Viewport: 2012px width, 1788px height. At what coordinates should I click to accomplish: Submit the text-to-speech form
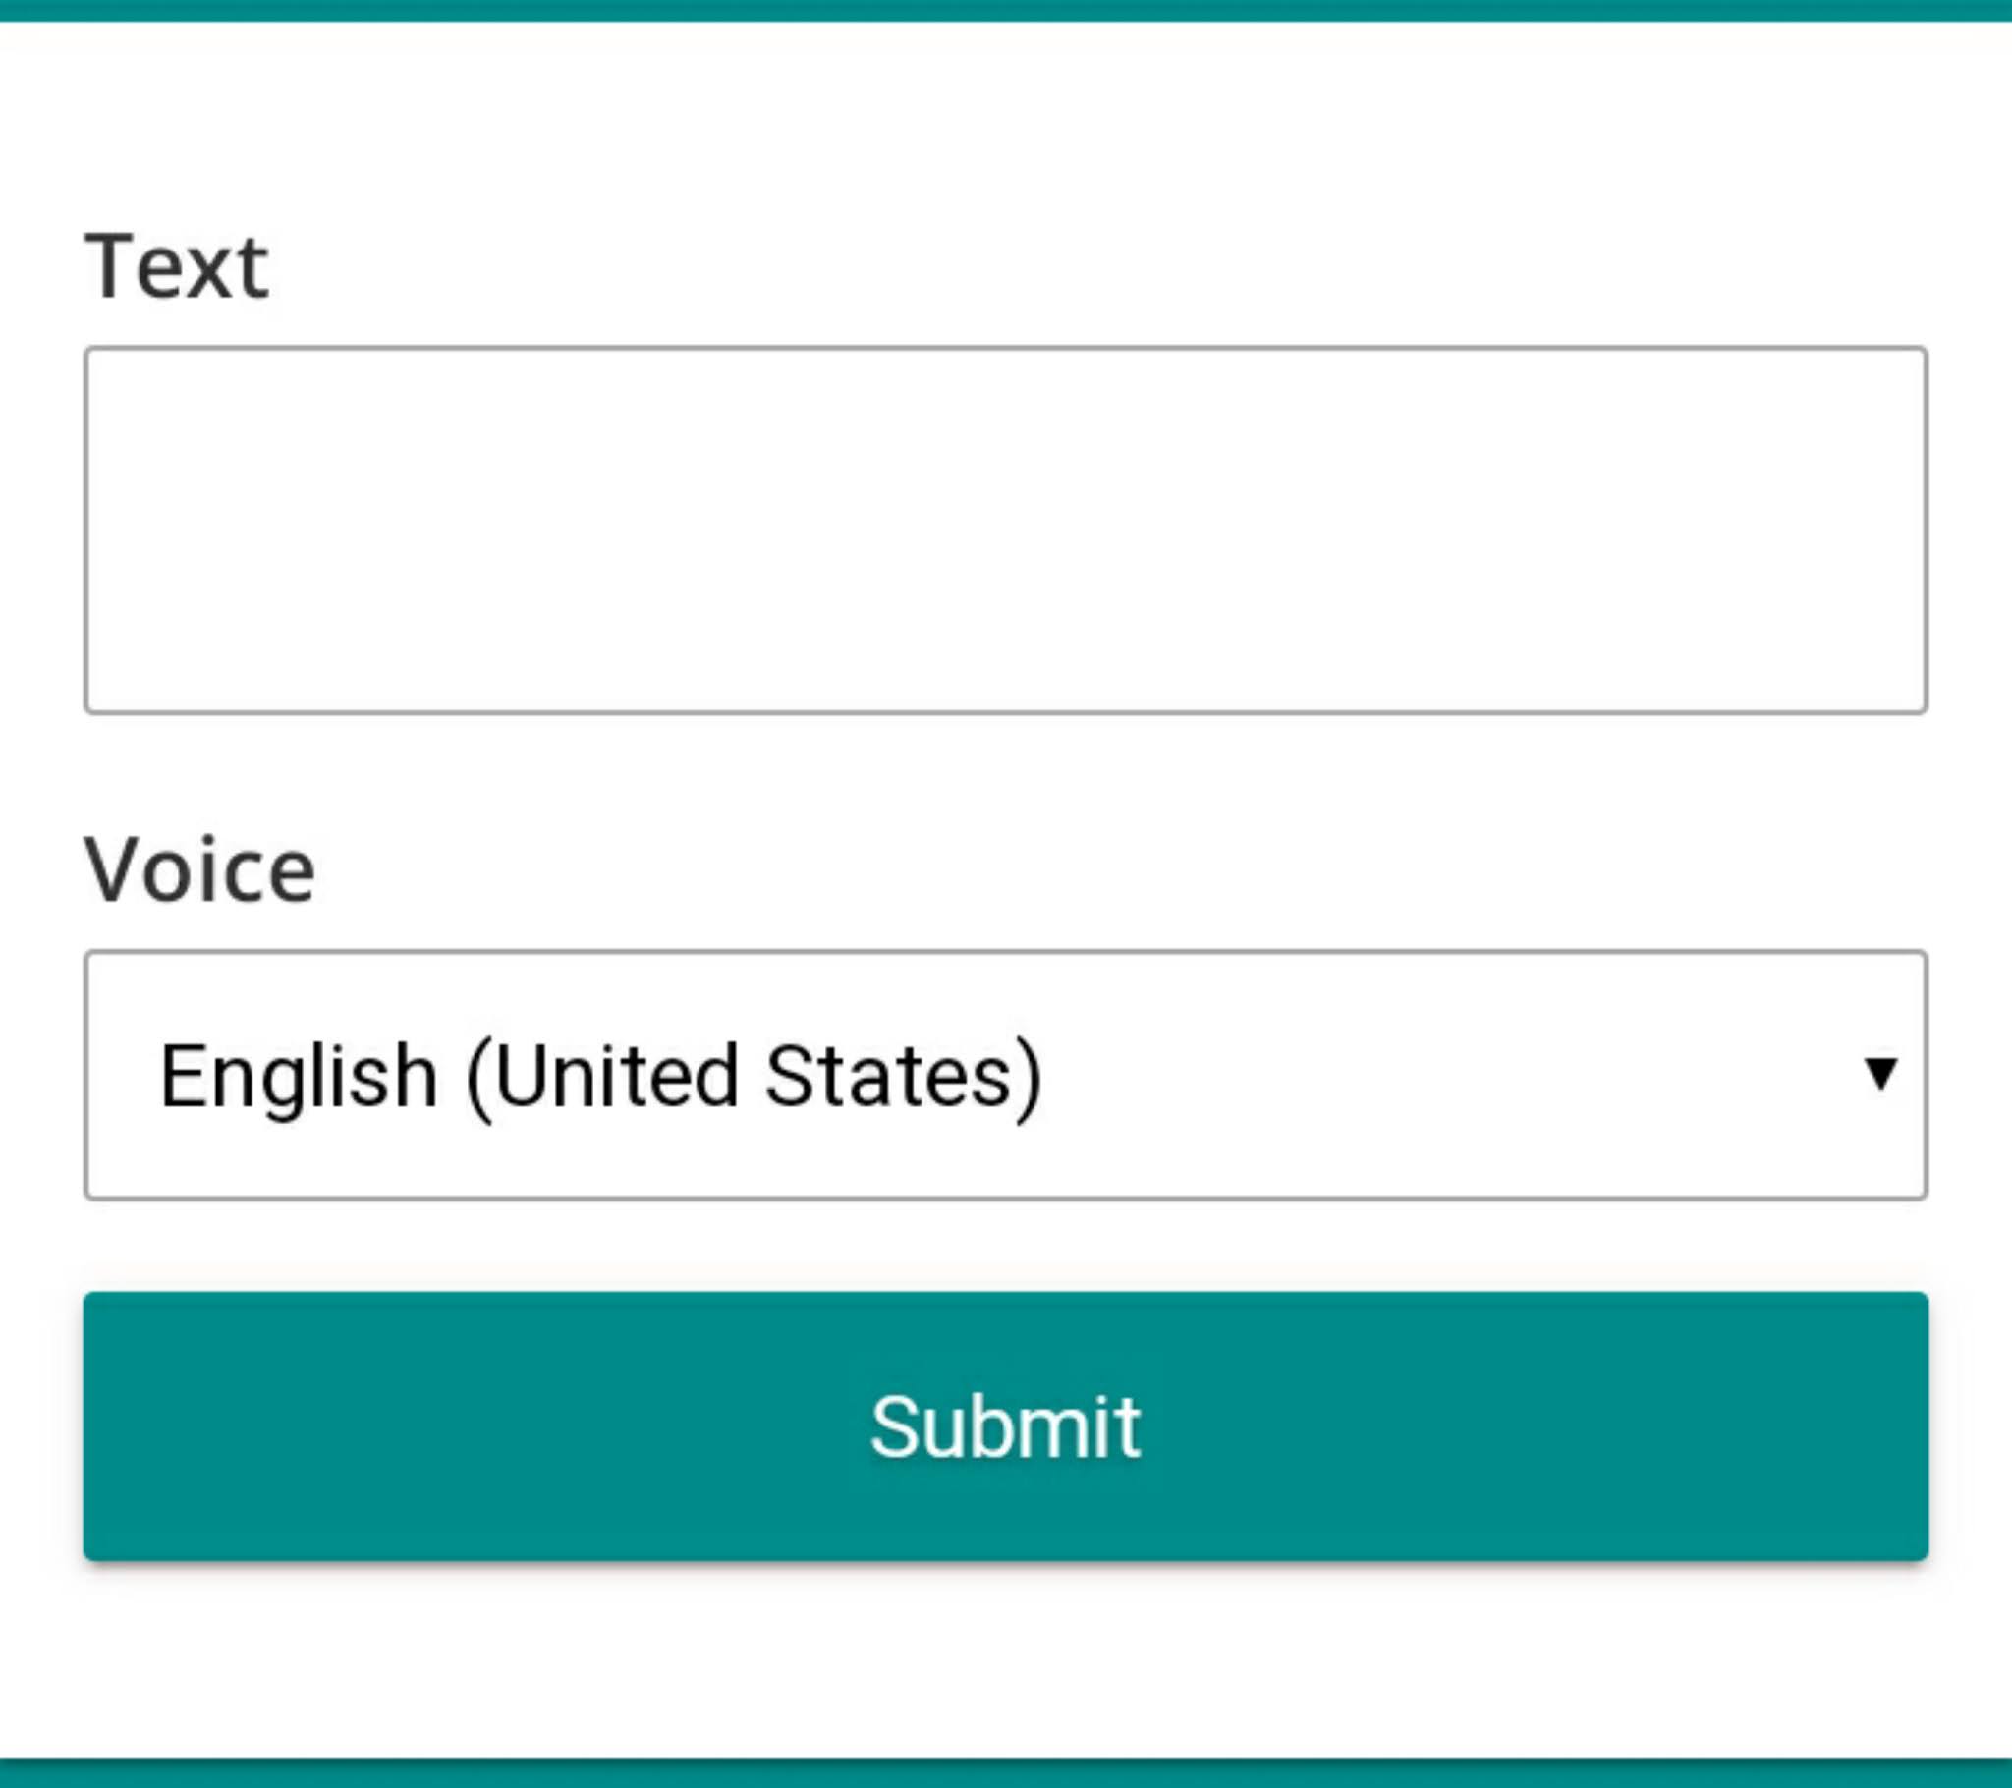pyautogui.click(x=1005, y=1425)
